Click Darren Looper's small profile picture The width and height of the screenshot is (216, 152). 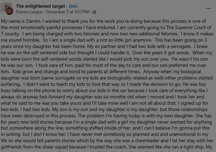click(11, 11)
